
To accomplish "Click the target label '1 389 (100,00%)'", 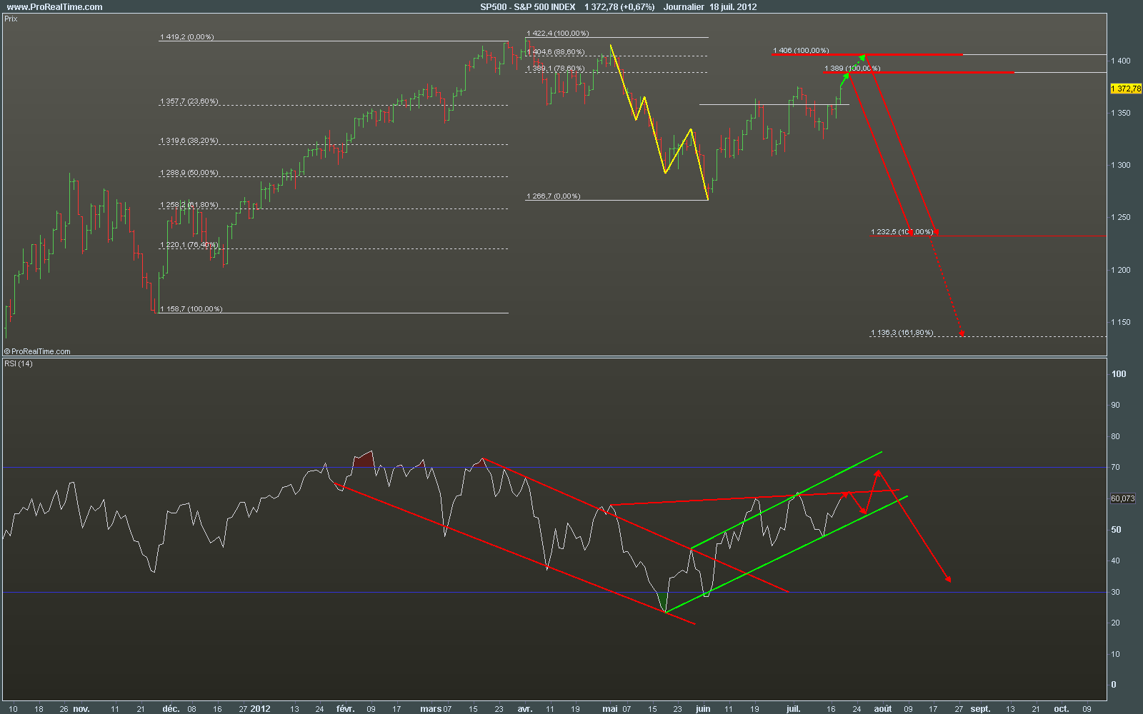I will click(852, 69).
